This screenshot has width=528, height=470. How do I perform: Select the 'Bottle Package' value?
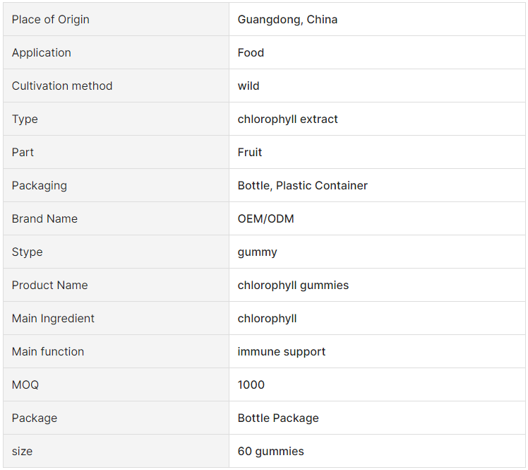(278, 418)
